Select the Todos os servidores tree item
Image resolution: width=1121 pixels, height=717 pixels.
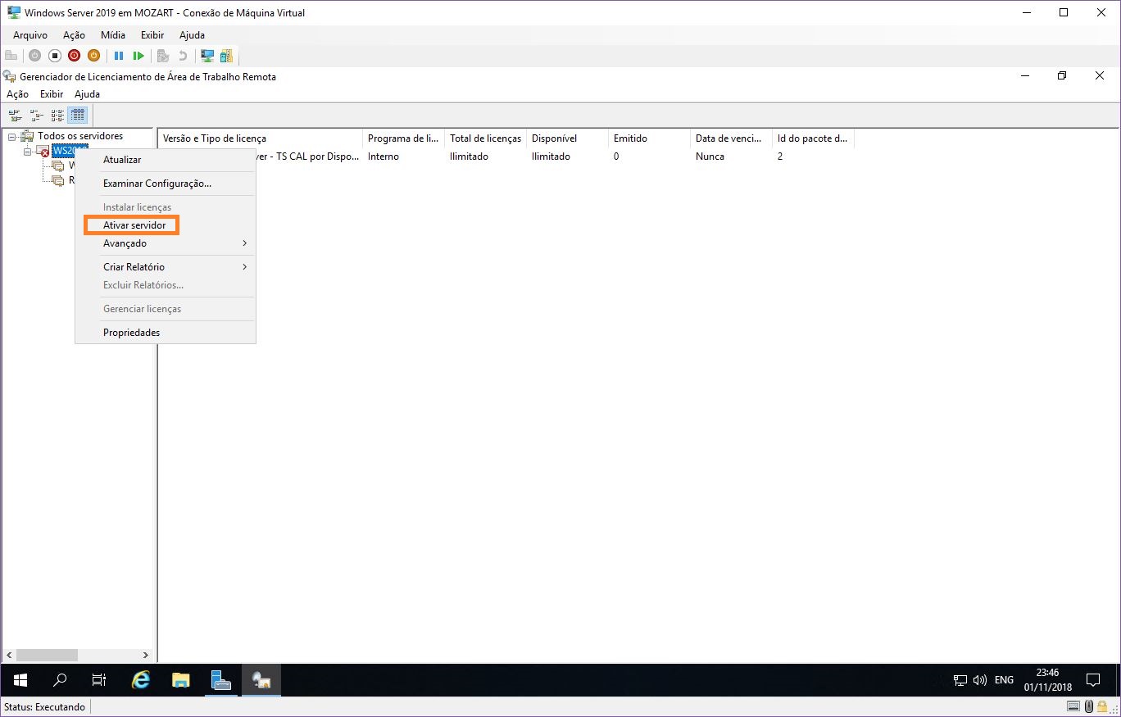[80, 136]
